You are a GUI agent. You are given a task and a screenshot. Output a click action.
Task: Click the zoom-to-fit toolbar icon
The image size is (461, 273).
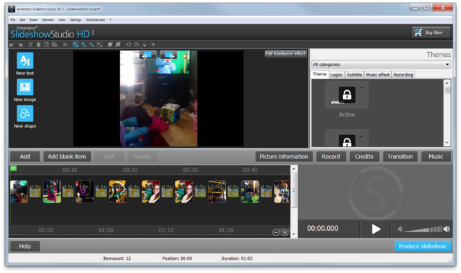[x=100, y=44]
